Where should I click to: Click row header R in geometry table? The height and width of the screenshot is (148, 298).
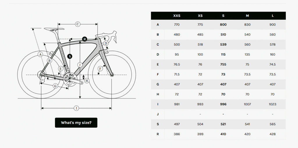[x=158, y=134]
